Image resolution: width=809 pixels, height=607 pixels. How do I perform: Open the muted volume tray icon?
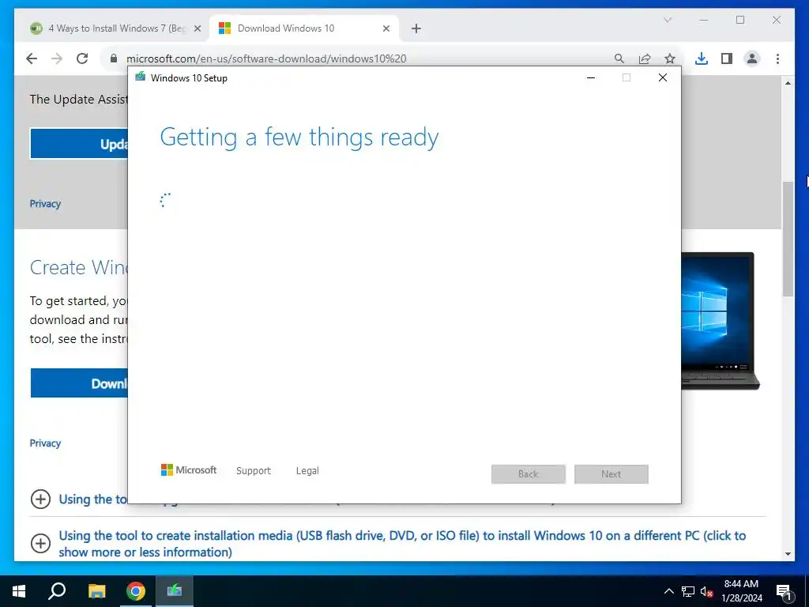707,591
